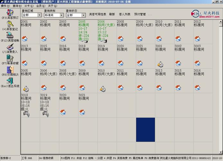Viewport: 223px width, 161px height.
Task: Click the 刷新 refresh button
Action: [112, 14]
